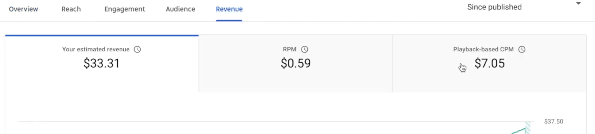Viewport: 595px width, 134px height.
Task: Click the green revenue line on chart
Action: click(518, 131)
